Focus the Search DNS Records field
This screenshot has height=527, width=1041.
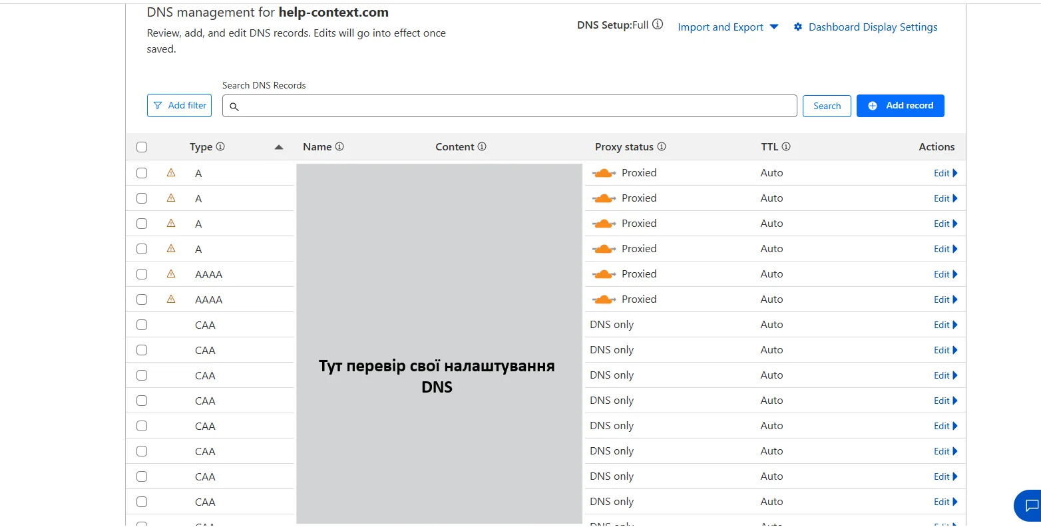point(509,106)
